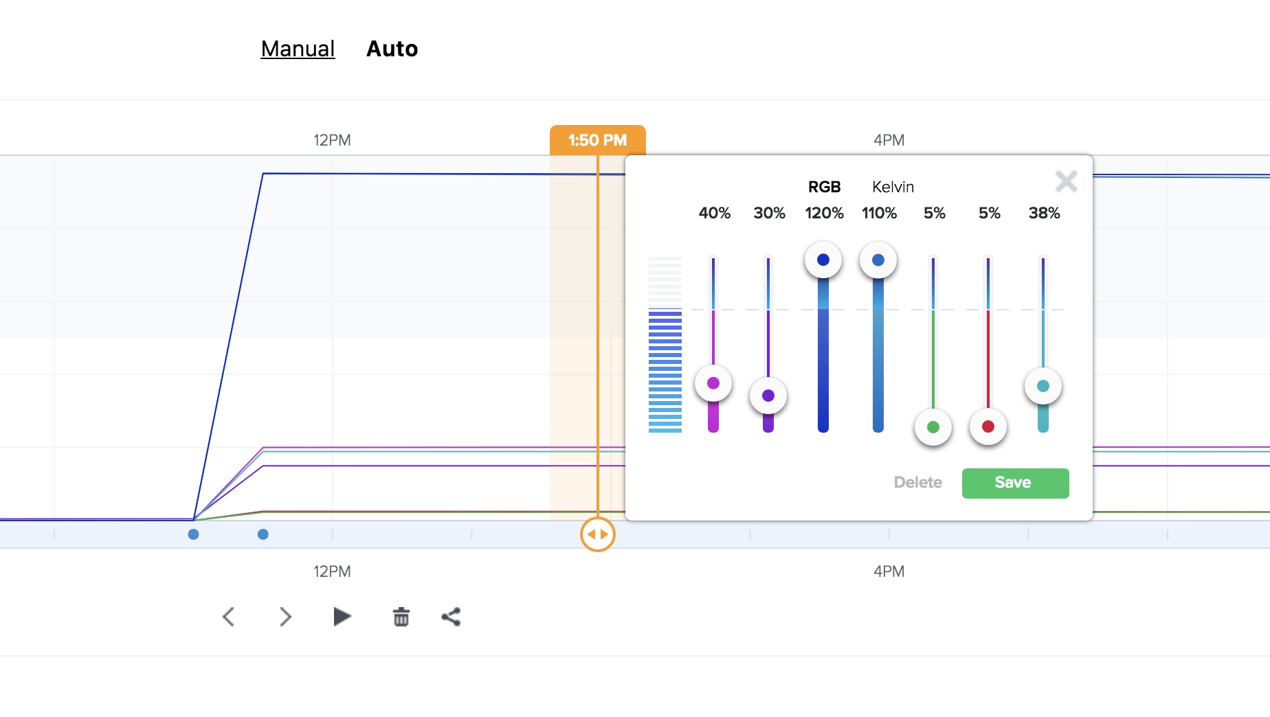Click the bottom 4PM axis label
Screen dimensions: 1270x717
889,571
